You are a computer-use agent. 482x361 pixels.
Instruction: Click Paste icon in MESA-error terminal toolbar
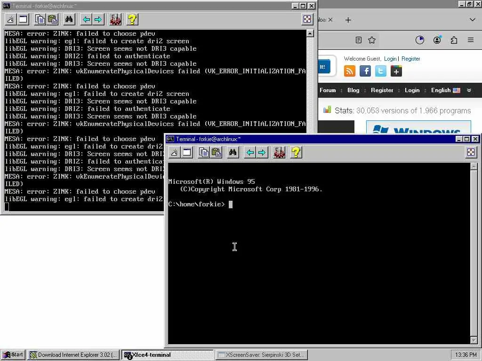click(53, 19)
